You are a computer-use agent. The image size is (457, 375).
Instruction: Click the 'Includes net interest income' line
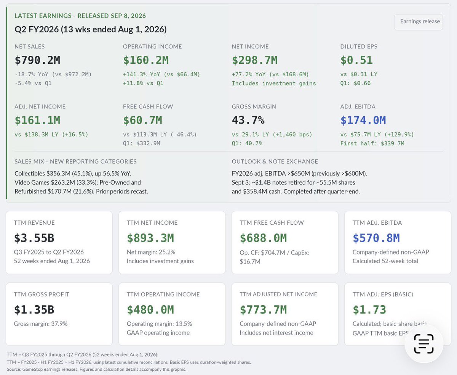tap(276, 333)
